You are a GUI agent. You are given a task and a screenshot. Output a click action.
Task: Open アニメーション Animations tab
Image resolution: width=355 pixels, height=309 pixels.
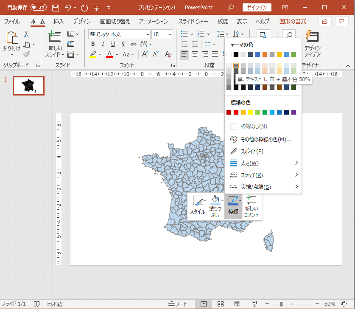(153, 21)
